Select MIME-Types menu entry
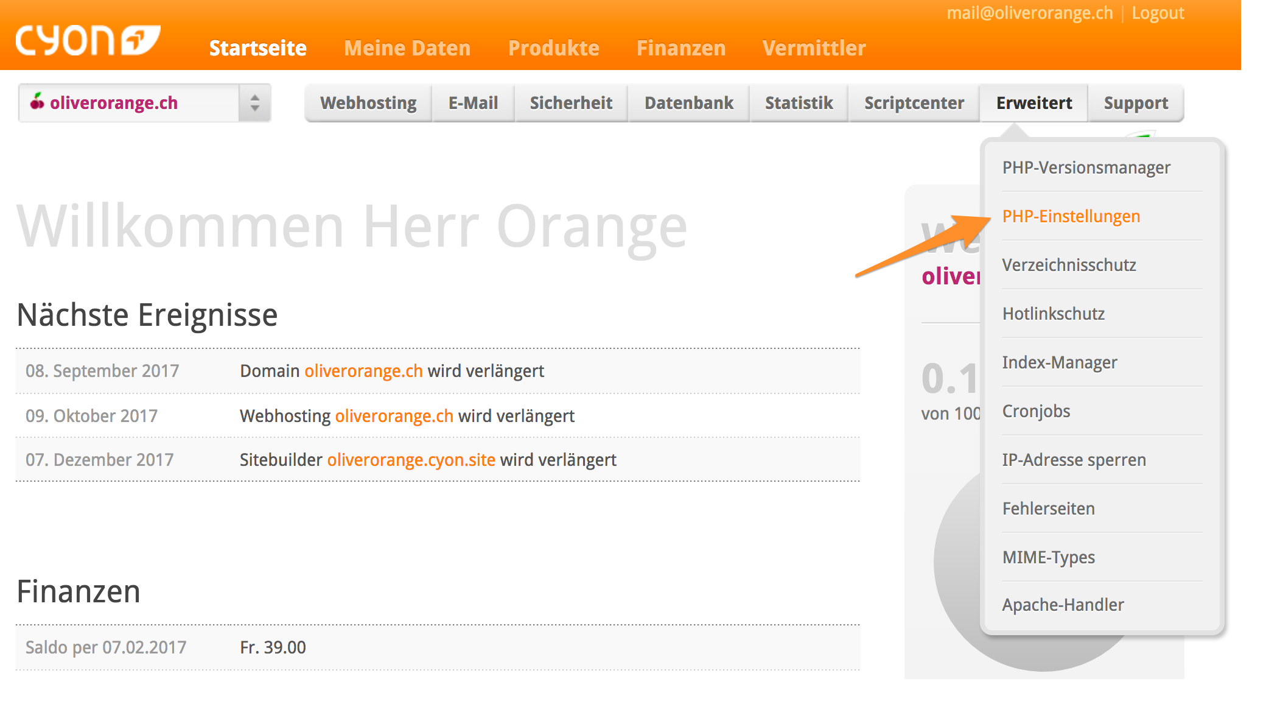1266x704 pixels. 1049,557
